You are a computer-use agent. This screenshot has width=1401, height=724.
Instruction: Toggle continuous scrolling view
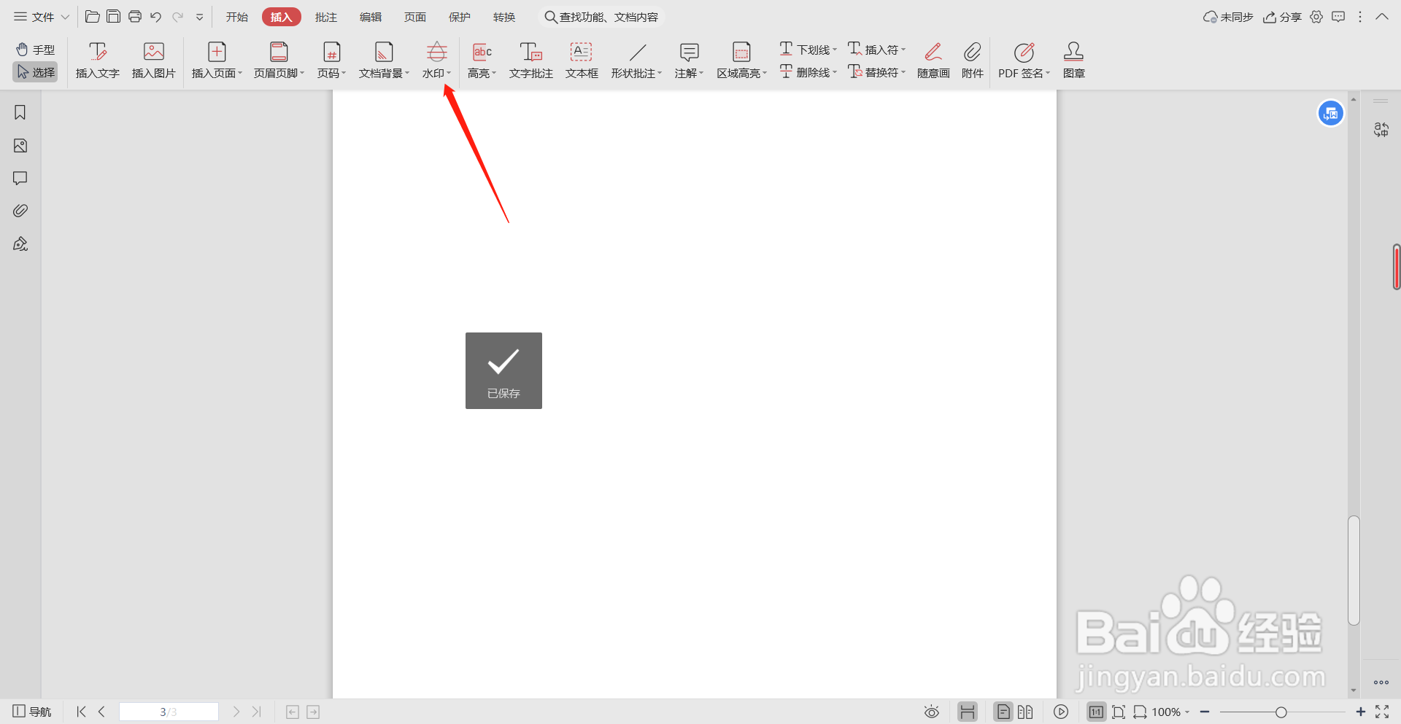[x=968, y=712]
